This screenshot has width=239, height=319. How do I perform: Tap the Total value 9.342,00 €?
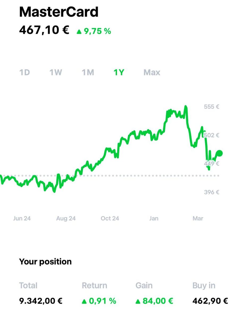pyautogui.click(x=41, y=301)
